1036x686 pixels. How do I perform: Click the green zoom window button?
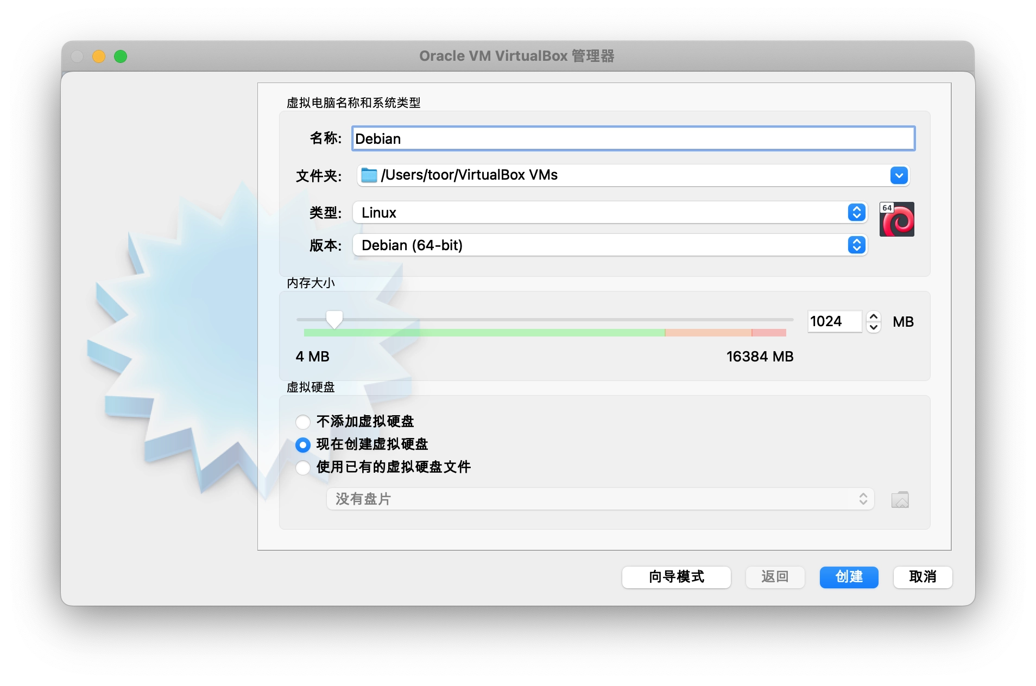(x=121, y=56)
